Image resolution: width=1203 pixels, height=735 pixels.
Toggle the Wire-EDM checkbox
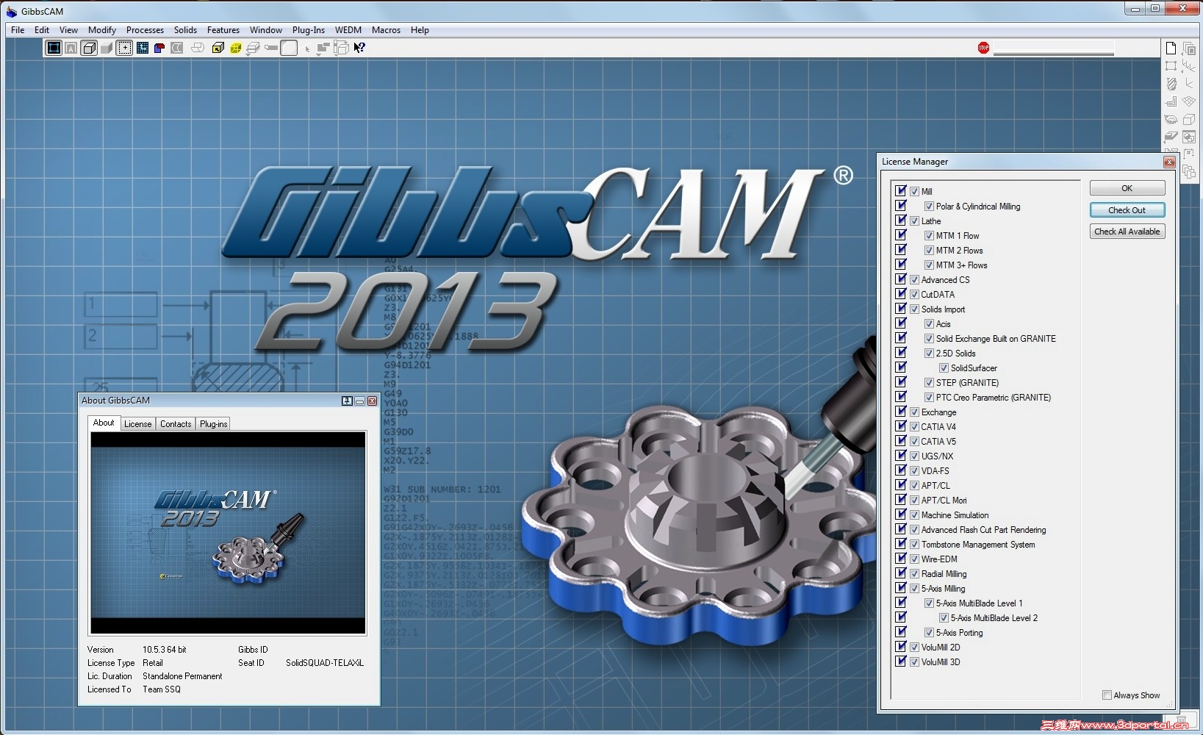coord(915,559)
